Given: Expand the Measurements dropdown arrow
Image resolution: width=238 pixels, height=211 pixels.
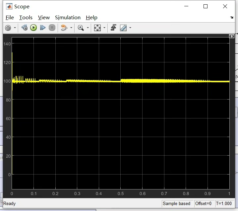Looking at the screenshot, I should 130,28.
